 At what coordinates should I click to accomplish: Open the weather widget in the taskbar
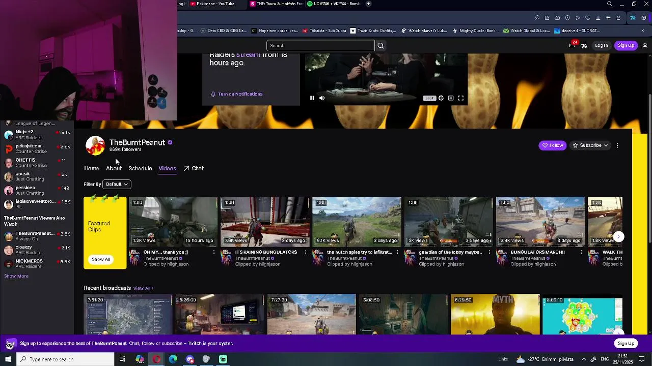(545, 359)
